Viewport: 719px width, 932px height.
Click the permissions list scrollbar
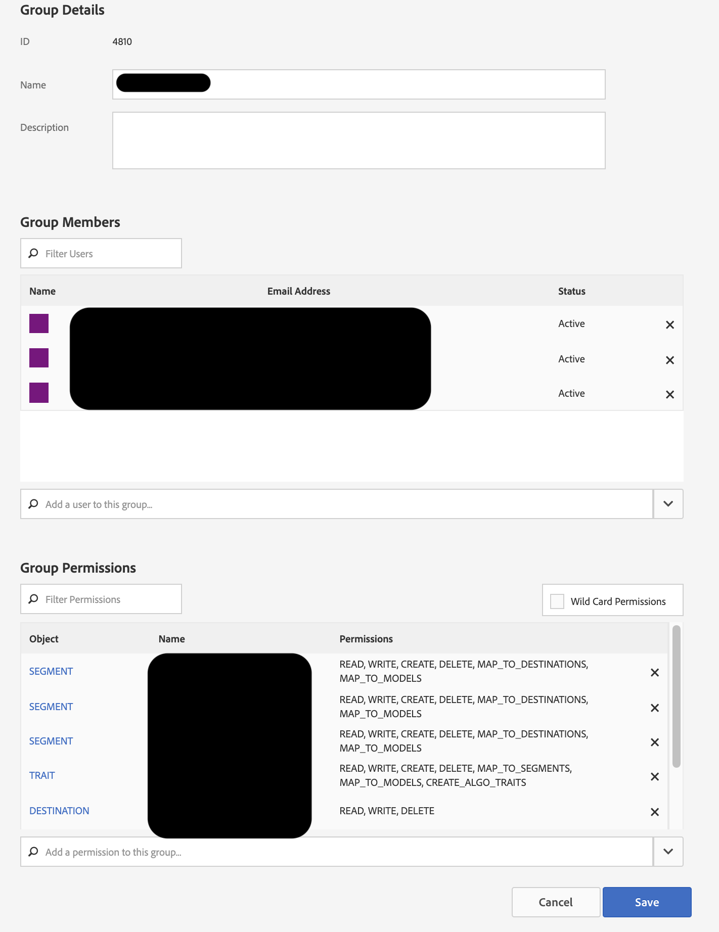[676, 697]
